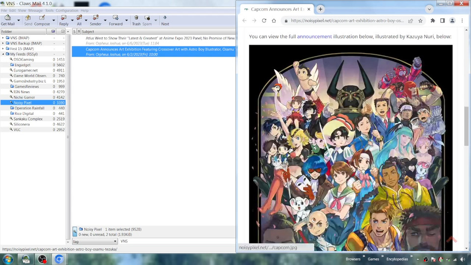Click the Subject column header
This screenshot has width=471, height=265.
[x=158, y=31]
